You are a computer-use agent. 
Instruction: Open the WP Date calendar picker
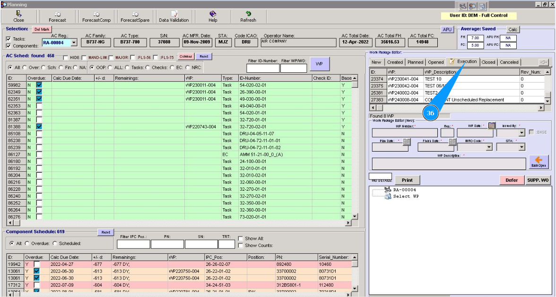[x=492, y=126]
